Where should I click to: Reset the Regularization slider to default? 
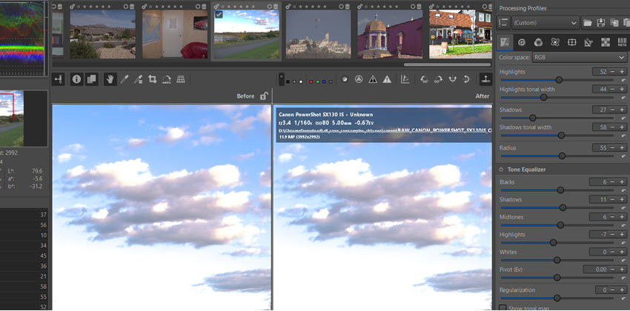(623, 298)
